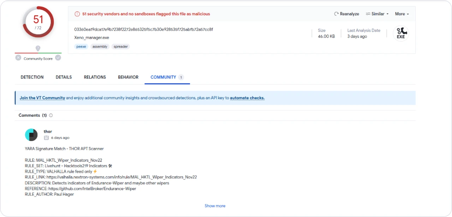Click the malicious alert warning icon
This screenshot has height=217, width=452.
click(x=77, y=14)
